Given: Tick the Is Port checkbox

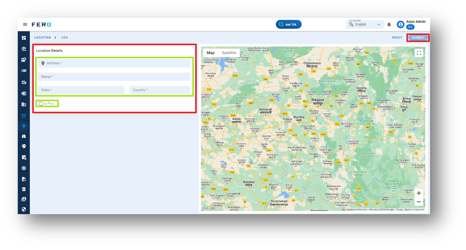Looking at the screenshot, I should pyautogui.click(x=41, y=103).
